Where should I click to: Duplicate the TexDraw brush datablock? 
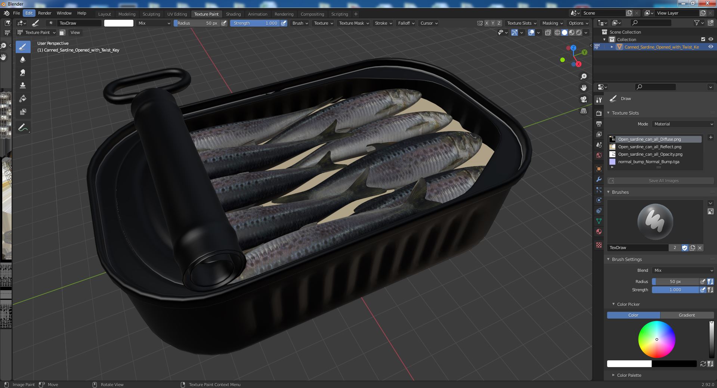coord(692,248)
